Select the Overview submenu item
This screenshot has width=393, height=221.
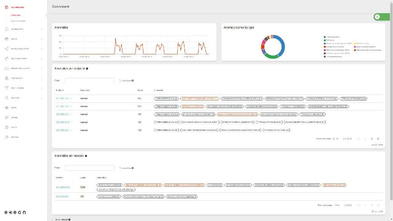pos(16,15)
